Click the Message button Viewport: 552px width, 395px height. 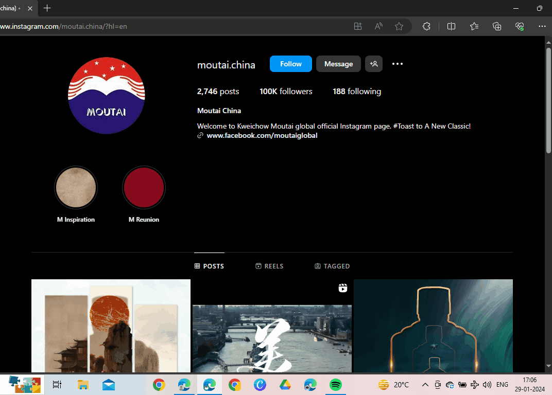pyautogui.click(x=338, y=64)
